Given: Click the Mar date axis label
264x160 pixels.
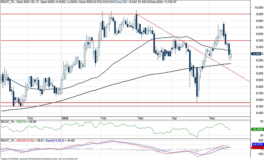Looking at the screenshot, I should pyautogui.click(x=141, y=118).
